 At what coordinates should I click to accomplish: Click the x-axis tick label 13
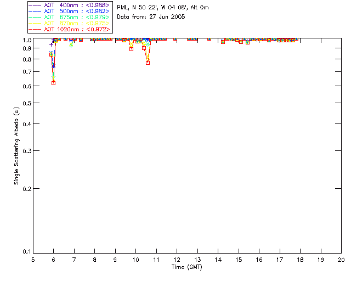point(197,260)
